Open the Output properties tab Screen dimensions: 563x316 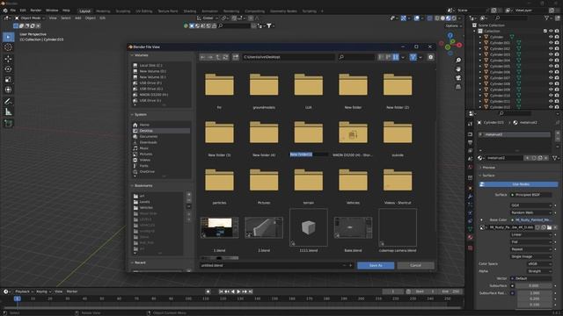471,142
